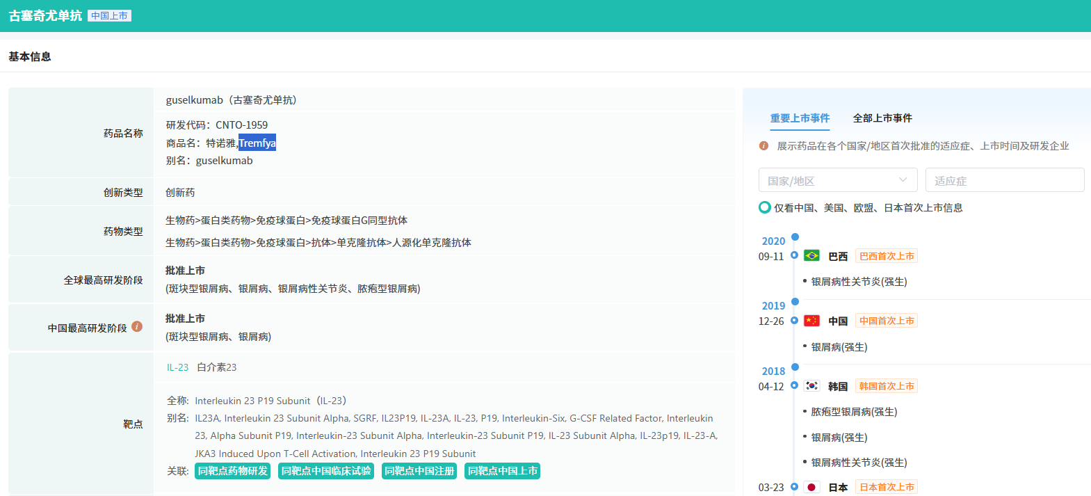Open the IL-23 target link
This screenshot has width=1091, height=496.
[177, 367]
